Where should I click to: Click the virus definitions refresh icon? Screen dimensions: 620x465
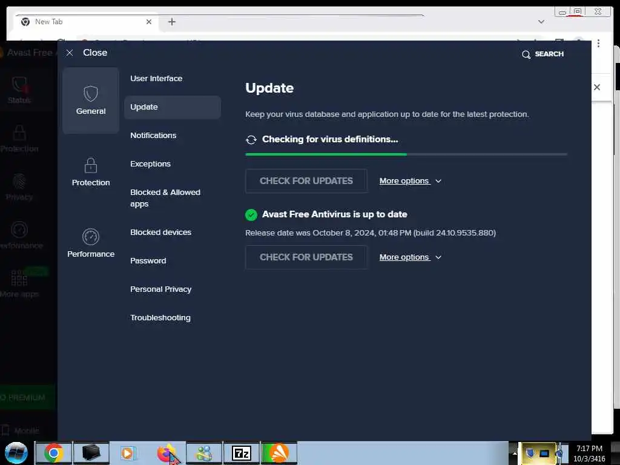(251, 140)
